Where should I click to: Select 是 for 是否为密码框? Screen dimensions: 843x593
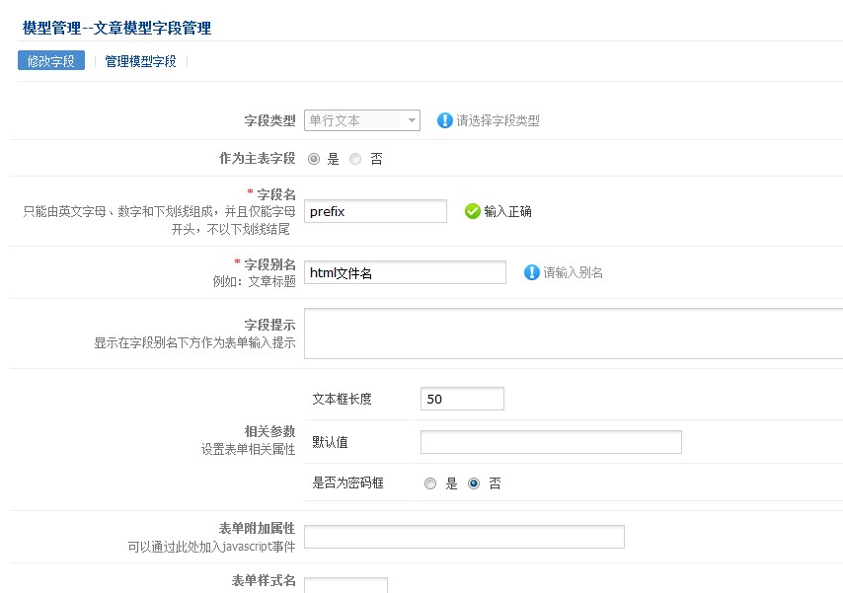click(x=430, y=483)
